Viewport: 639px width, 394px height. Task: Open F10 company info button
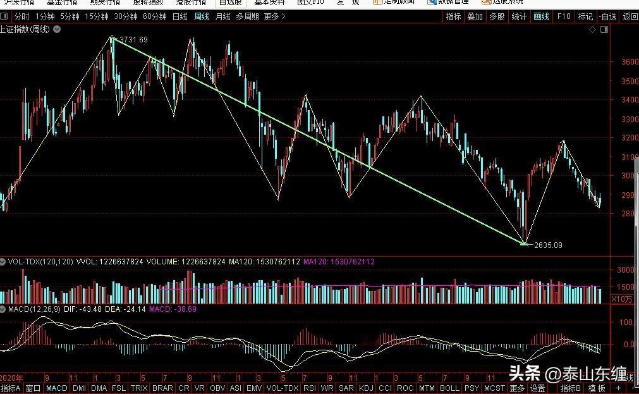[x=564, y=16]
